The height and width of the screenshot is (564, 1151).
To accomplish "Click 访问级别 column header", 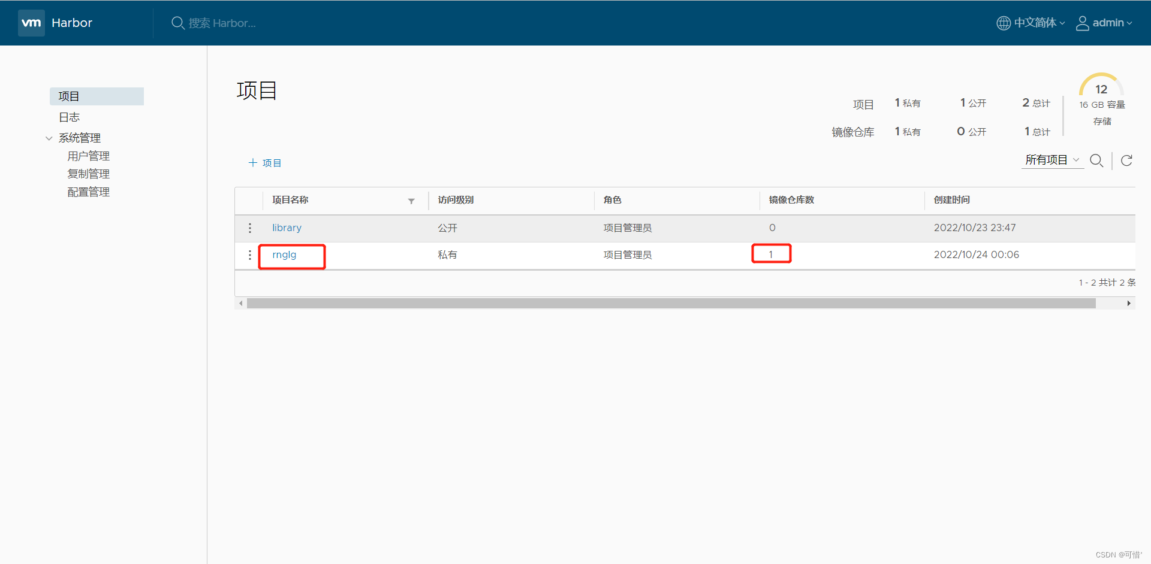I will [456, 200].
